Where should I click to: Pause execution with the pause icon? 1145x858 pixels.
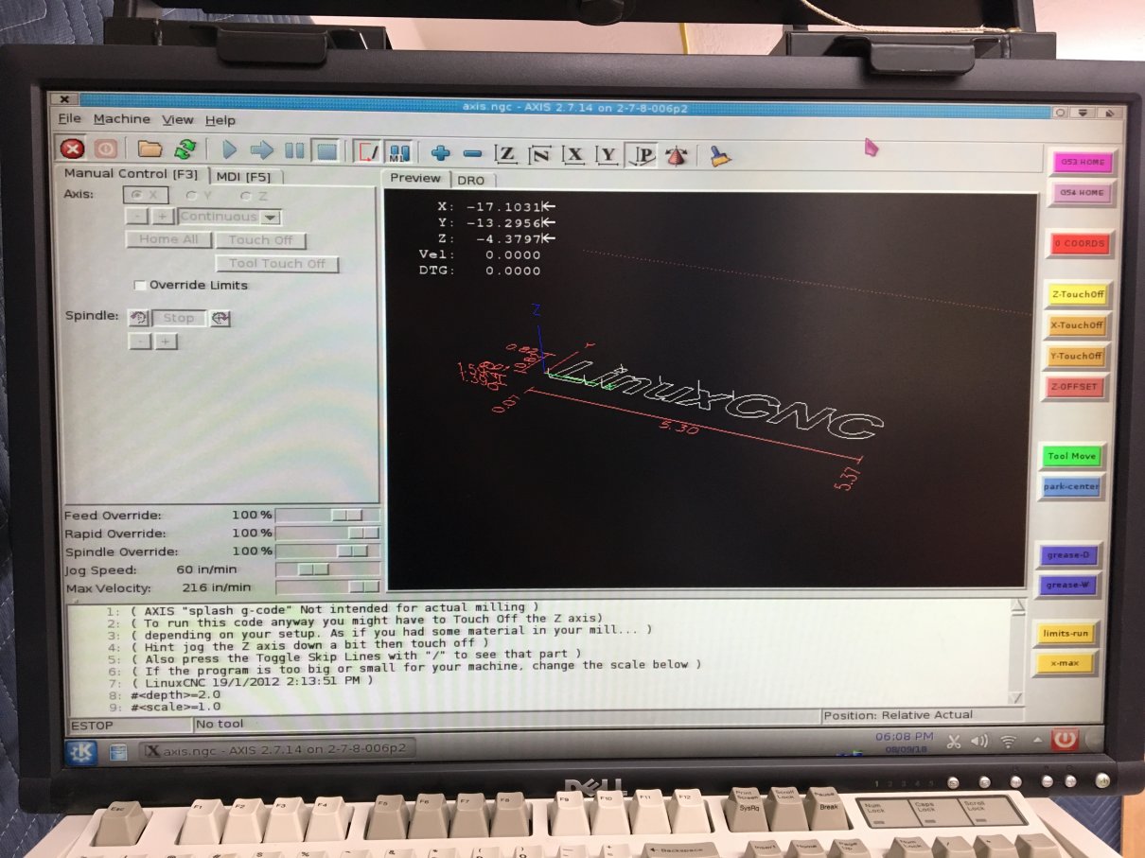pos(294,150)
